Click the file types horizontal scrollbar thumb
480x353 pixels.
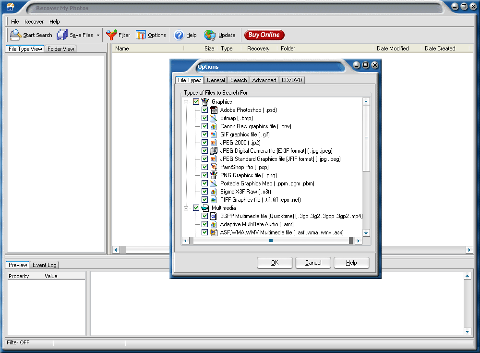(x=271, y=241)
